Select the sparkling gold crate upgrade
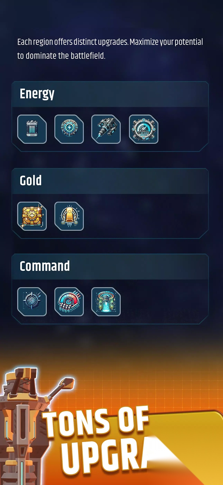Screen dimensions: 223x485 click(x=32, y=216)
